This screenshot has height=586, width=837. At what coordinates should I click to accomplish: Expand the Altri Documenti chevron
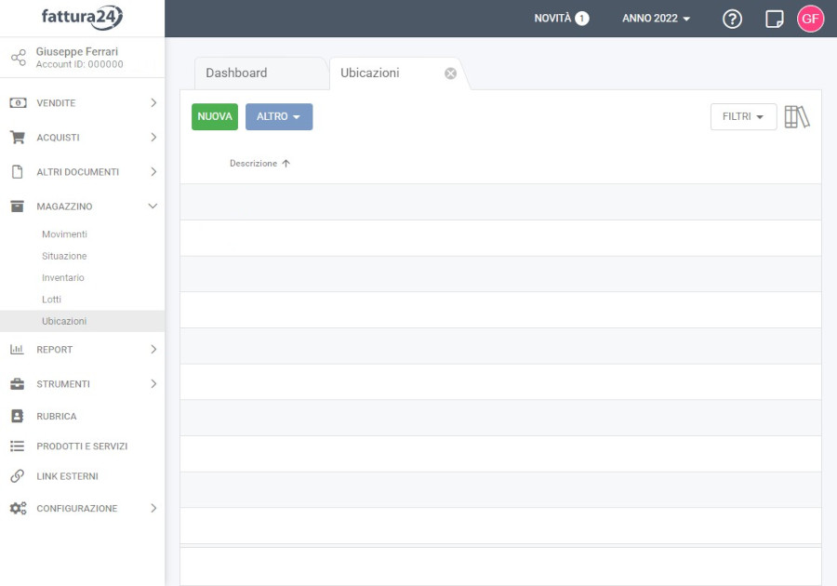point(153,172)
